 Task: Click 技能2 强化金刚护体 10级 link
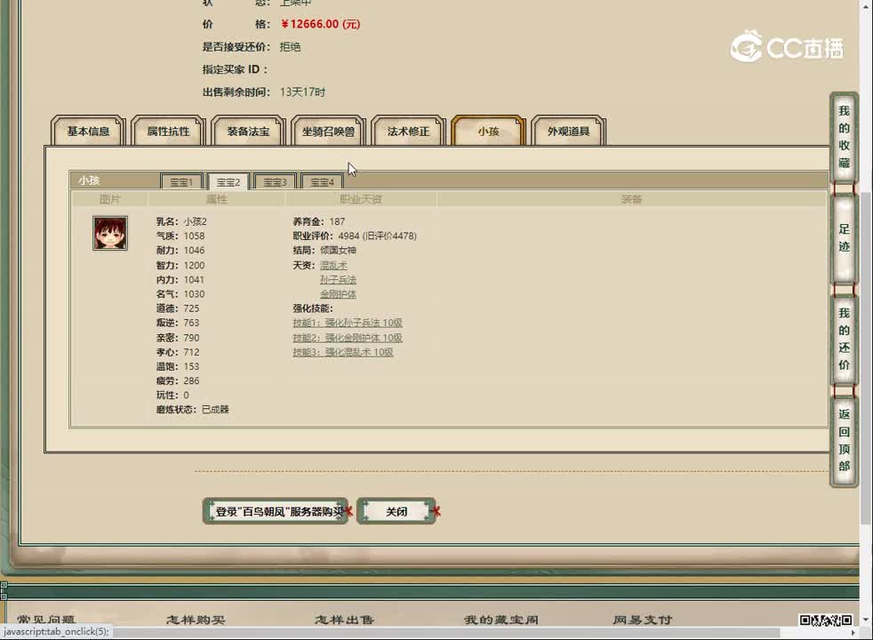coord(348,338)
